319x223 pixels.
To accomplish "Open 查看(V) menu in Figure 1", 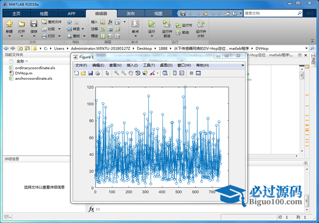I will click(115, 65).
